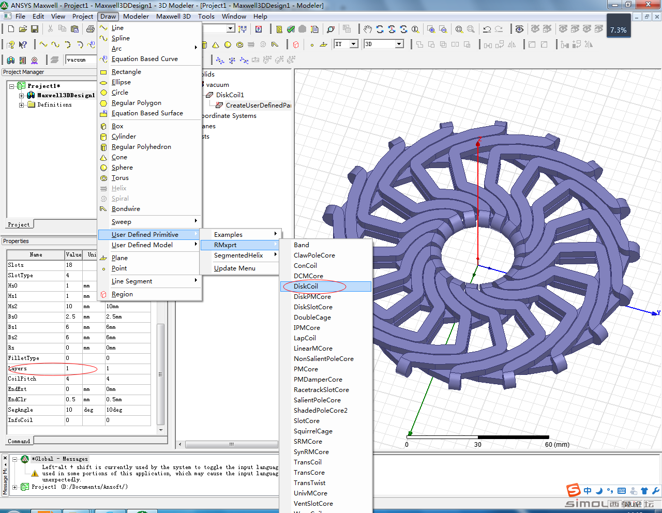Image resolution: width=662 pixels, height=513 pixels.
Task: Select DiskCoil1 in the model tree
Action: coord(230,95)
